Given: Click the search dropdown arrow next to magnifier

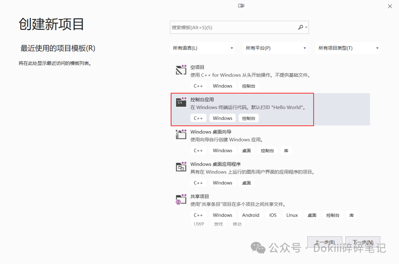Looking at the screenshot, I should pyautogui.click(x=305, y=27).
